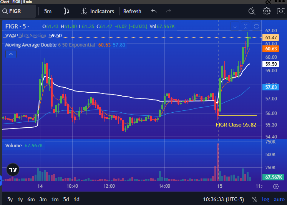Screen dimensions: 287x205
Task: Select the 5y date range
Action: click(10, 199)
